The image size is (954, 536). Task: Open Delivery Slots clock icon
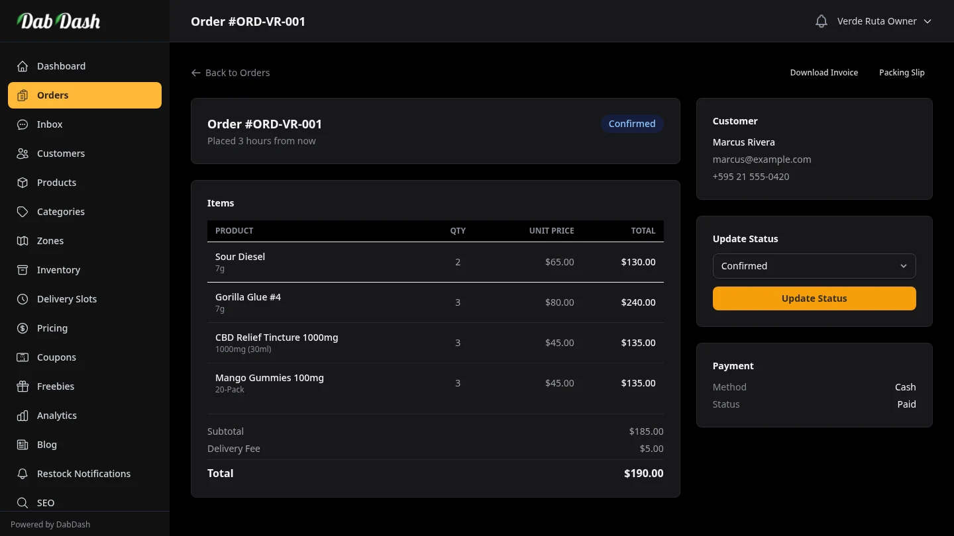(23, 299)
